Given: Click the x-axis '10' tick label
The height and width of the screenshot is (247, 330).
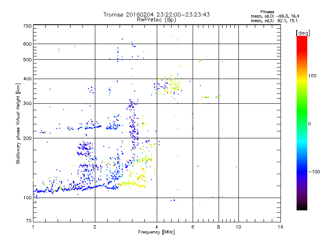Looking at the screenshot, I should 238,227.
